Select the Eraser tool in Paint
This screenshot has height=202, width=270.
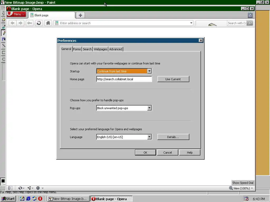pos(3,20)
